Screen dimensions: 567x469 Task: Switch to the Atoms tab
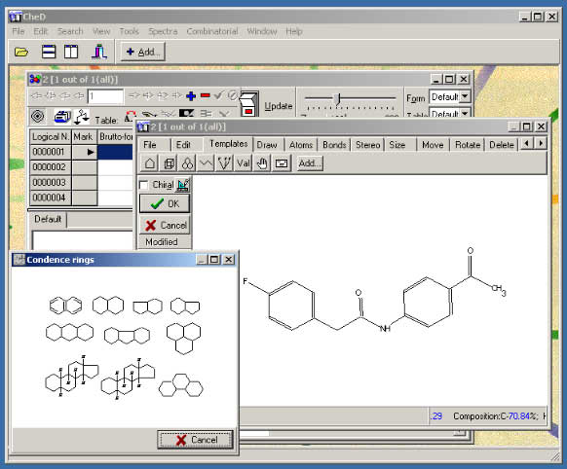(x=301, y=145)
